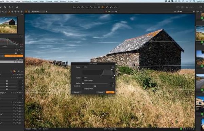The width and height of the screenshot is (204, 131).
Task: Open the histogram panel options menu
Action: pos(22,36)
